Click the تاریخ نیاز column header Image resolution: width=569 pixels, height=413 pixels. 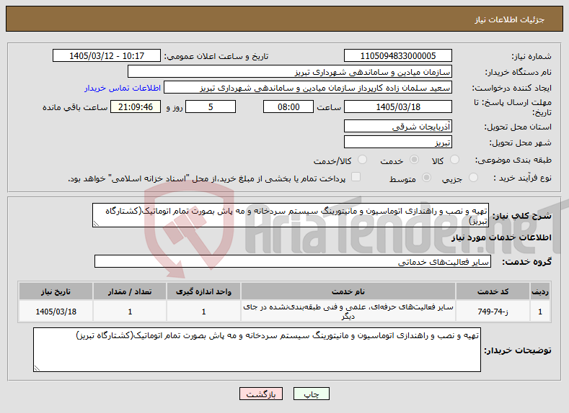(x=56, y=291)
